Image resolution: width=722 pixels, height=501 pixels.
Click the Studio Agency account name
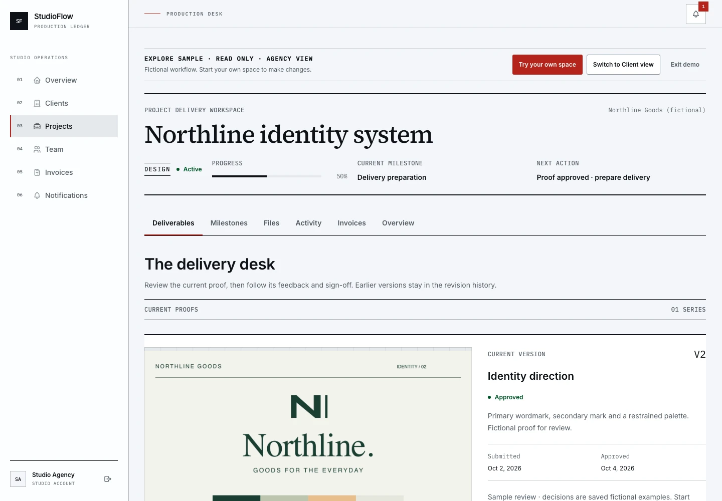[53, 475]
